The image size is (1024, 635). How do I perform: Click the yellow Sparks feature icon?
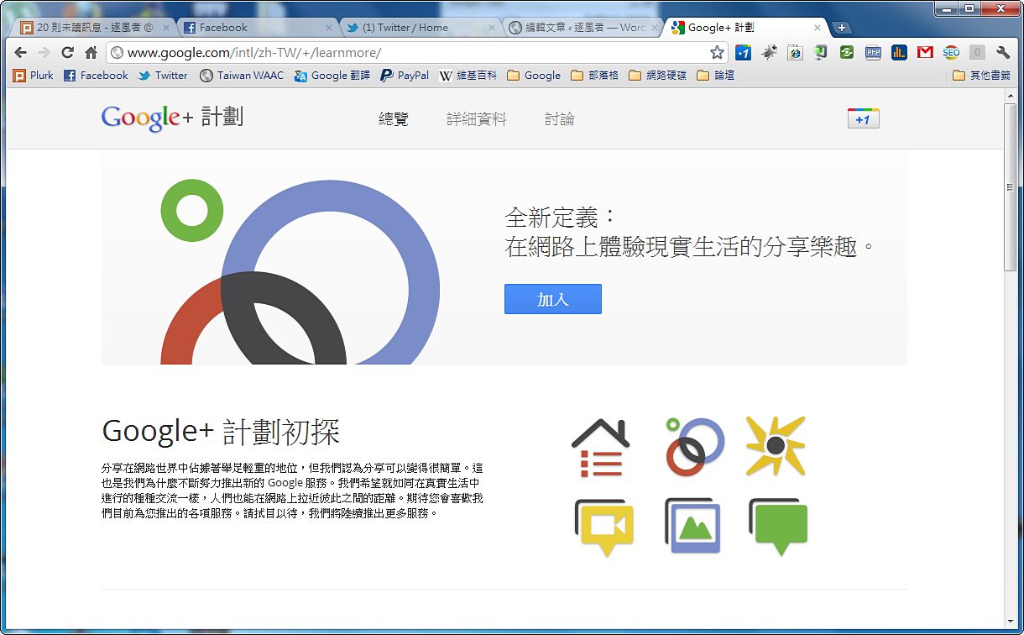(776, 445)
